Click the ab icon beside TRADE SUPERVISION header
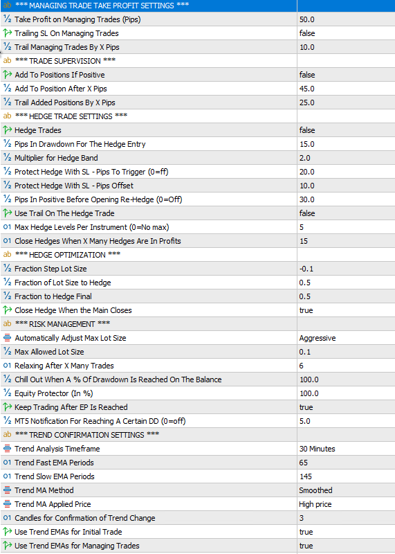This screenshot has width=395, height=554. point(7,61)
